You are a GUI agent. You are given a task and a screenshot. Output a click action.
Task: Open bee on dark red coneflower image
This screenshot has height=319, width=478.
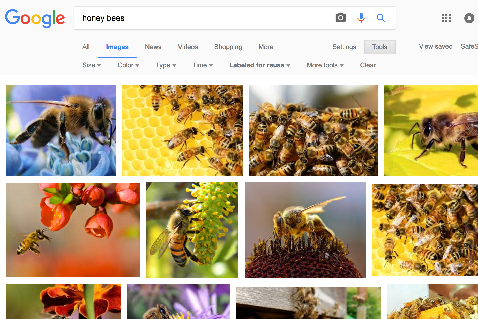pos(305,230)
